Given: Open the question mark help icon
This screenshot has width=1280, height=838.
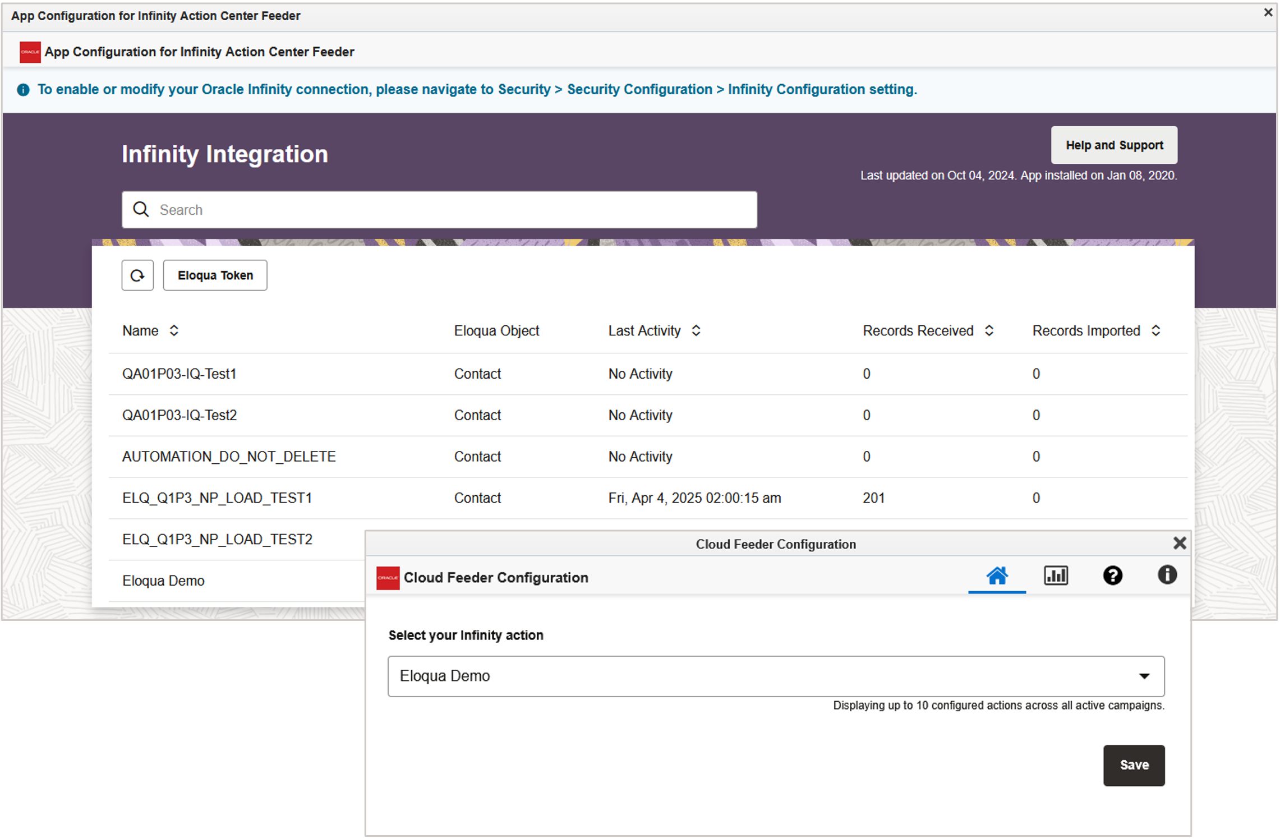Looking at the screenshot, I should click(x=1113, y=575).
